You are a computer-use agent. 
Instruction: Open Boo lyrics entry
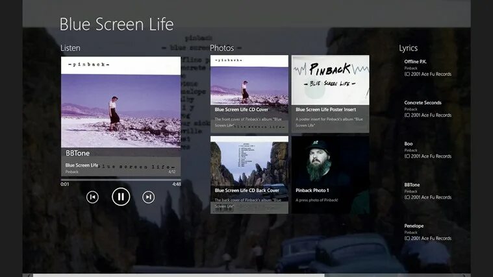tap(427, 150)
